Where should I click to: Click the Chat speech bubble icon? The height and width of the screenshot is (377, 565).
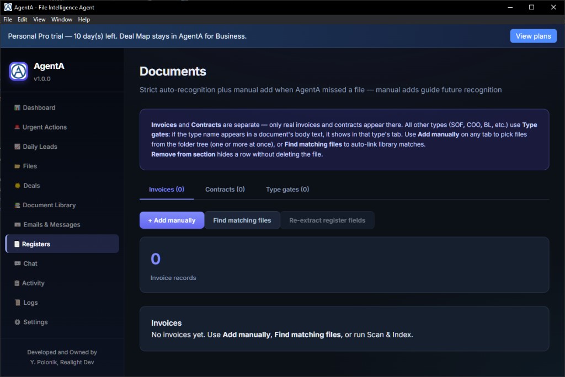[17, 263]
